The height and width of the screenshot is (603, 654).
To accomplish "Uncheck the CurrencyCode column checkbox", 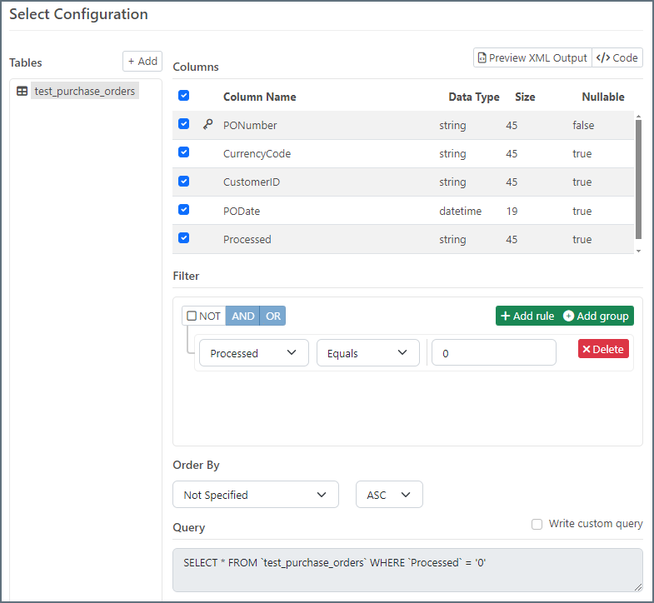I will coord(184,153).
